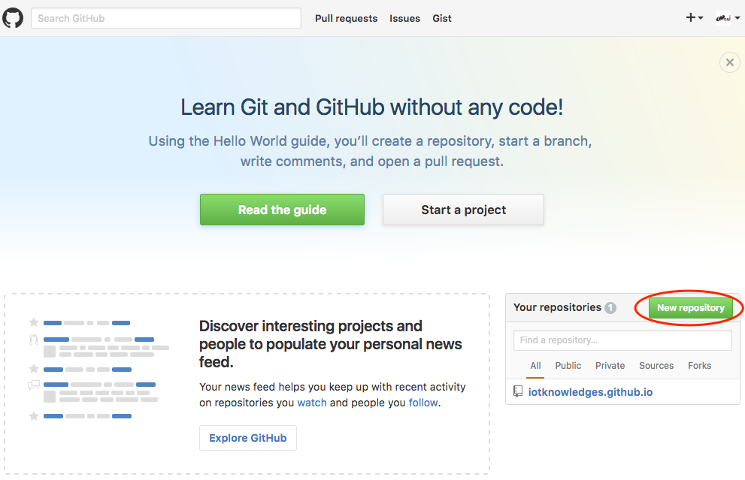Viewport: 745px width, 480px height.
Task: Open the Issues page
Action: coord(404,18)
